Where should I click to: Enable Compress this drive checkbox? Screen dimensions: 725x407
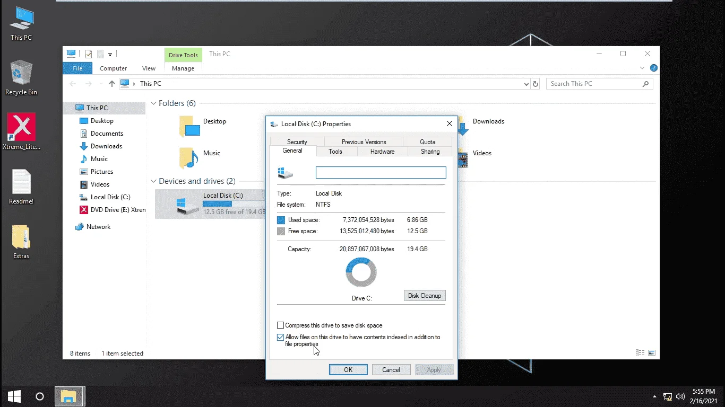point(281,325)
